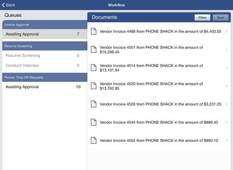The image size is (233, 170).
Task: Open Vendor Invoice 4514 for $13,101.94
Action: coord(159,68)
